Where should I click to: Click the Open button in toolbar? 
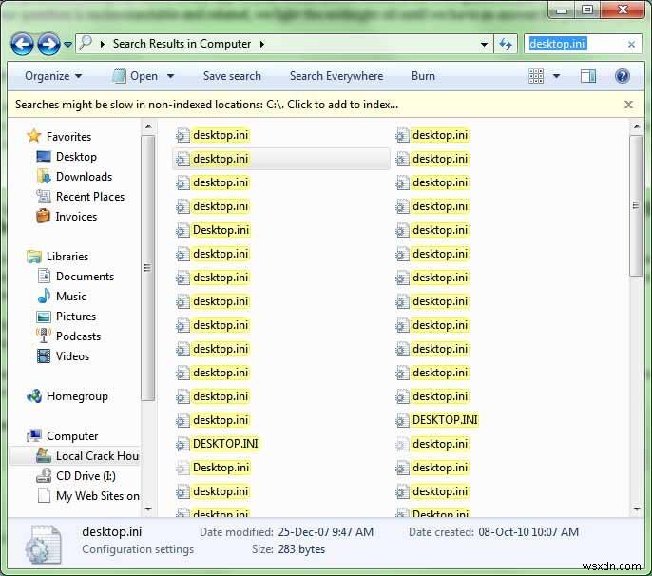pyautogui.click(x=136, y=76)
